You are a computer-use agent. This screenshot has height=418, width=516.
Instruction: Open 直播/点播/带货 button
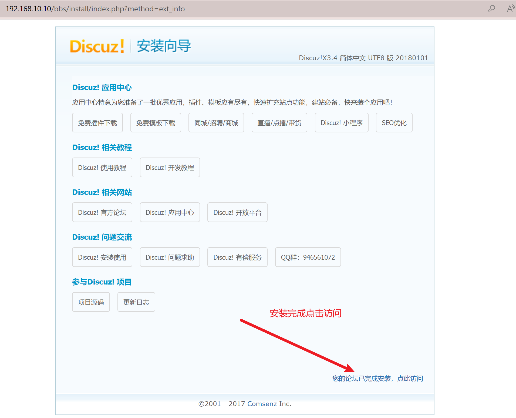pos(279,123)
